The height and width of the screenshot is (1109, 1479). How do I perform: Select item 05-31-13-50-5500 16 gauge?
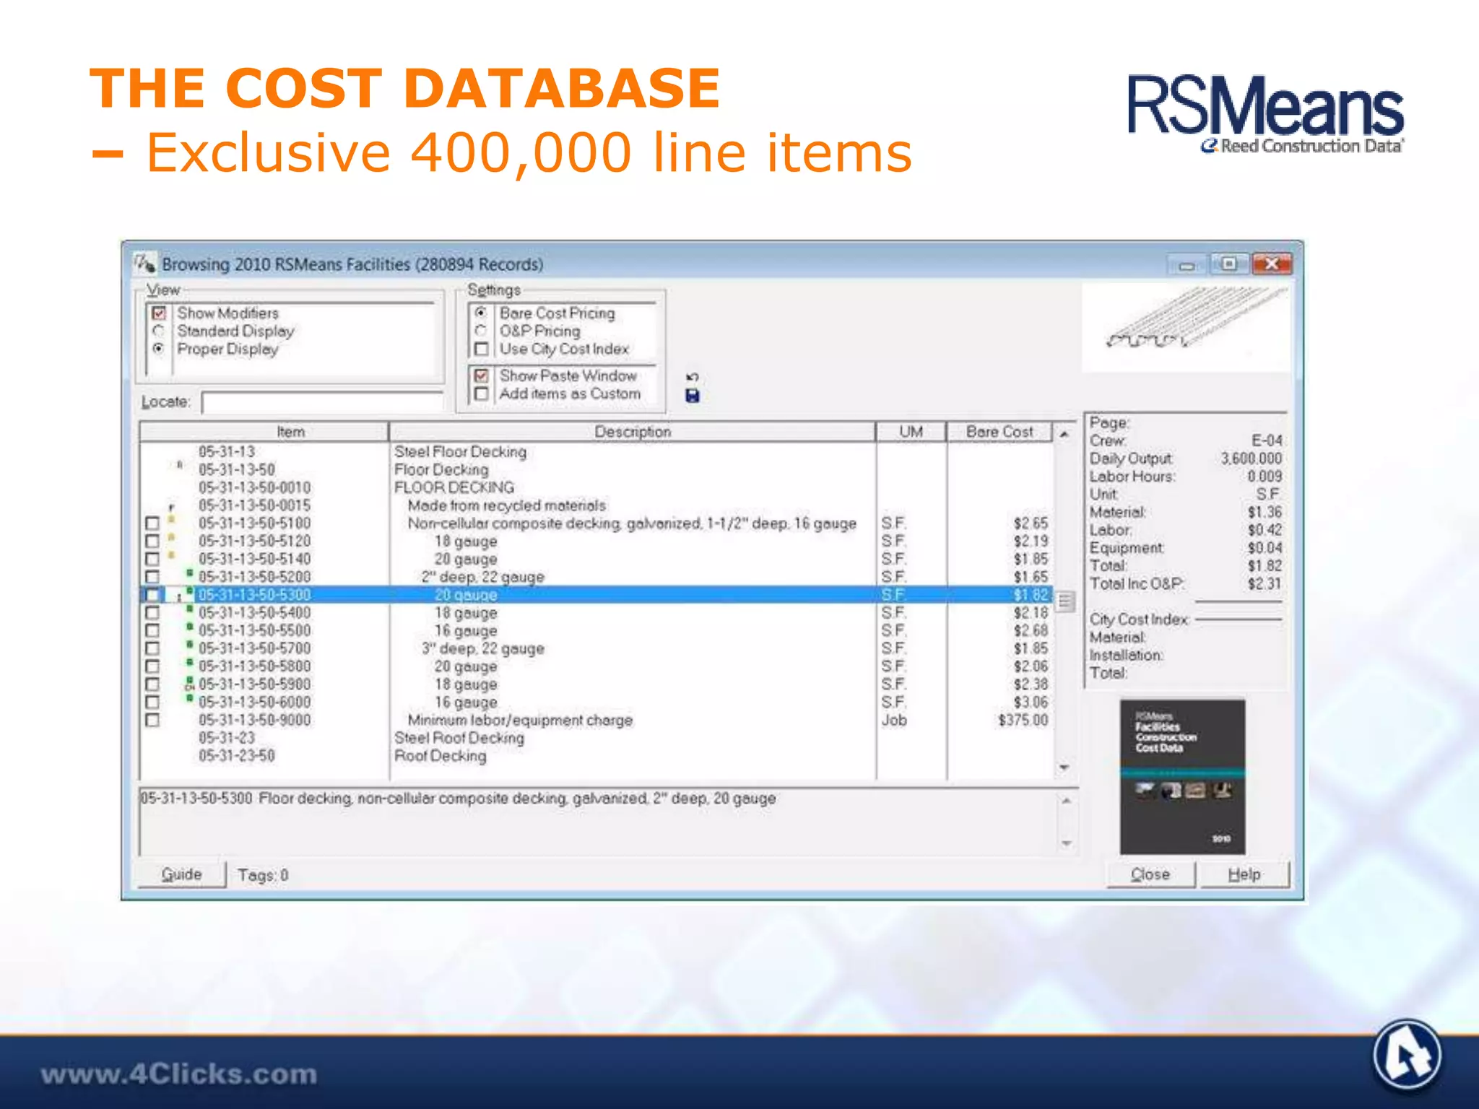point(596,630)
